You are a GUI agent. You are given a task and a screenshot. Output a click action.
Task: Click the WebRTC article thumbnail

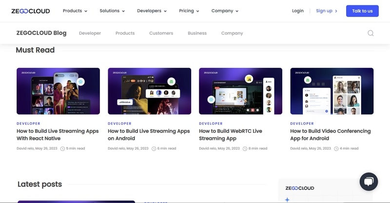240,91
